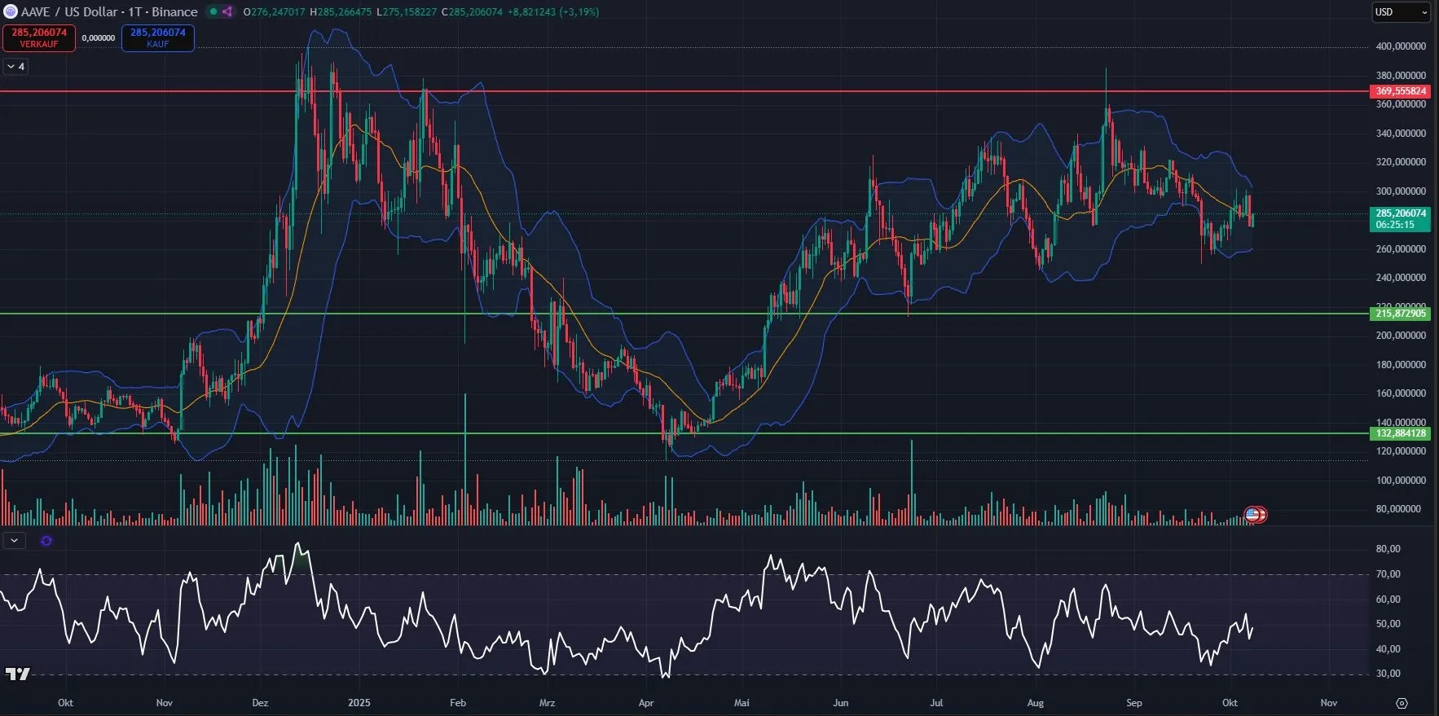Click the US flag economic event marker
This screenshot has height=716, width=1439.
1253,515
